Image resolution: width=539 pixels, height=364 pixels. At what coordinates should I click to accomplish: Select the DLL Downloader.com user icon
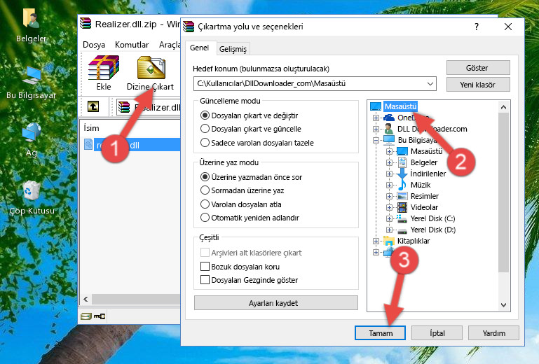click(x=389, y=129)
